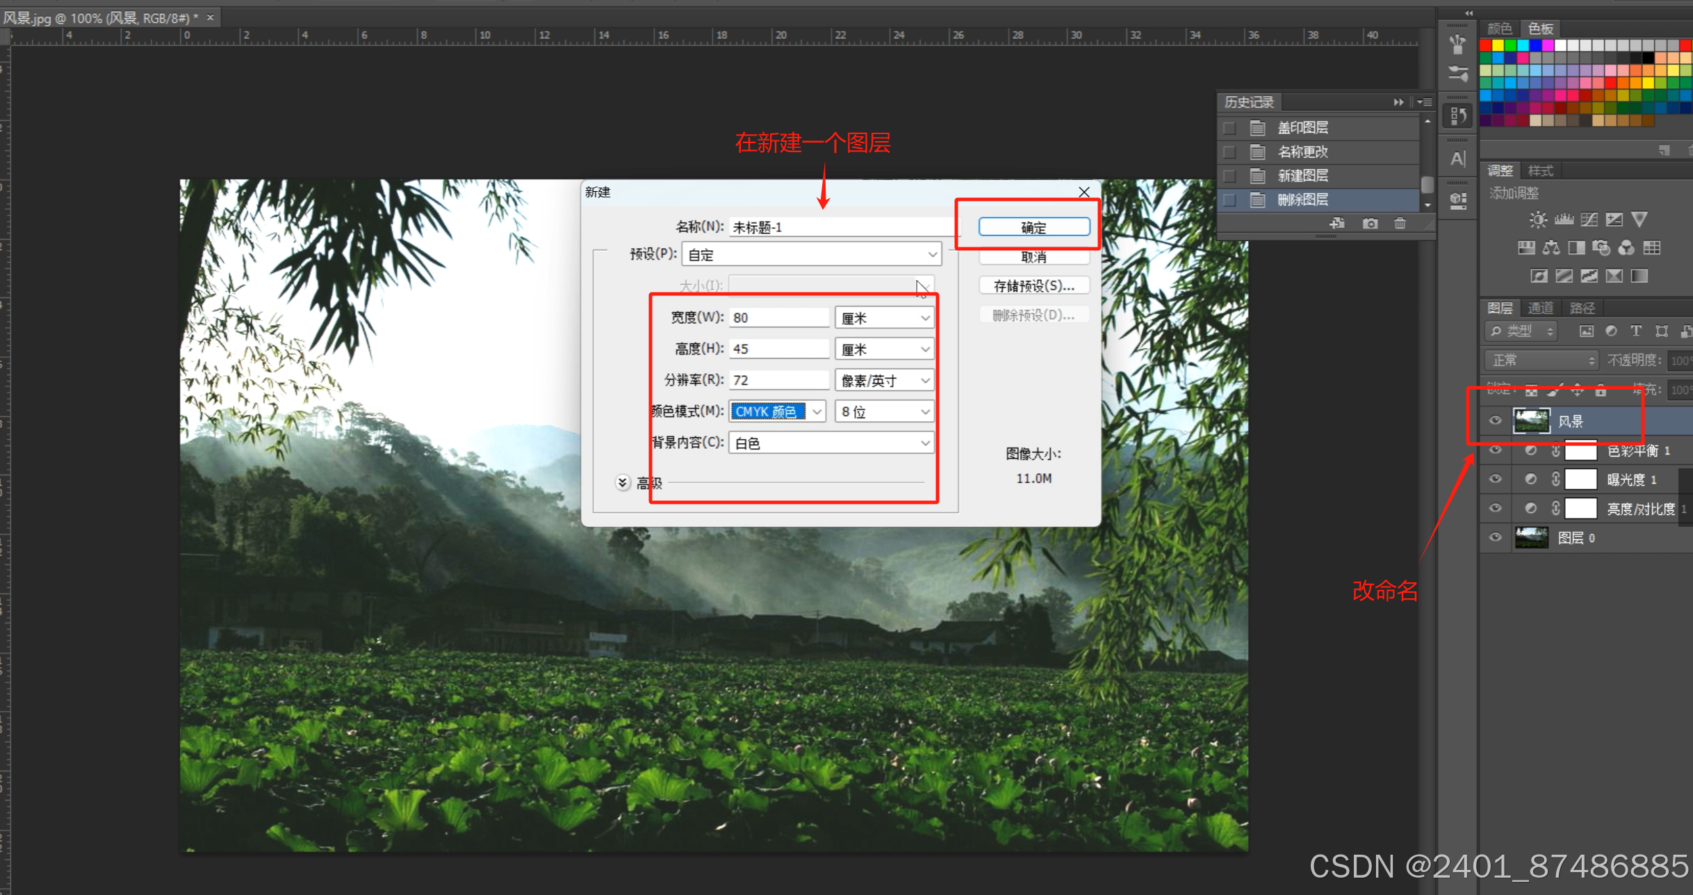Add a Levels adjustment (histogram icon)

[x=1564, y=220]
